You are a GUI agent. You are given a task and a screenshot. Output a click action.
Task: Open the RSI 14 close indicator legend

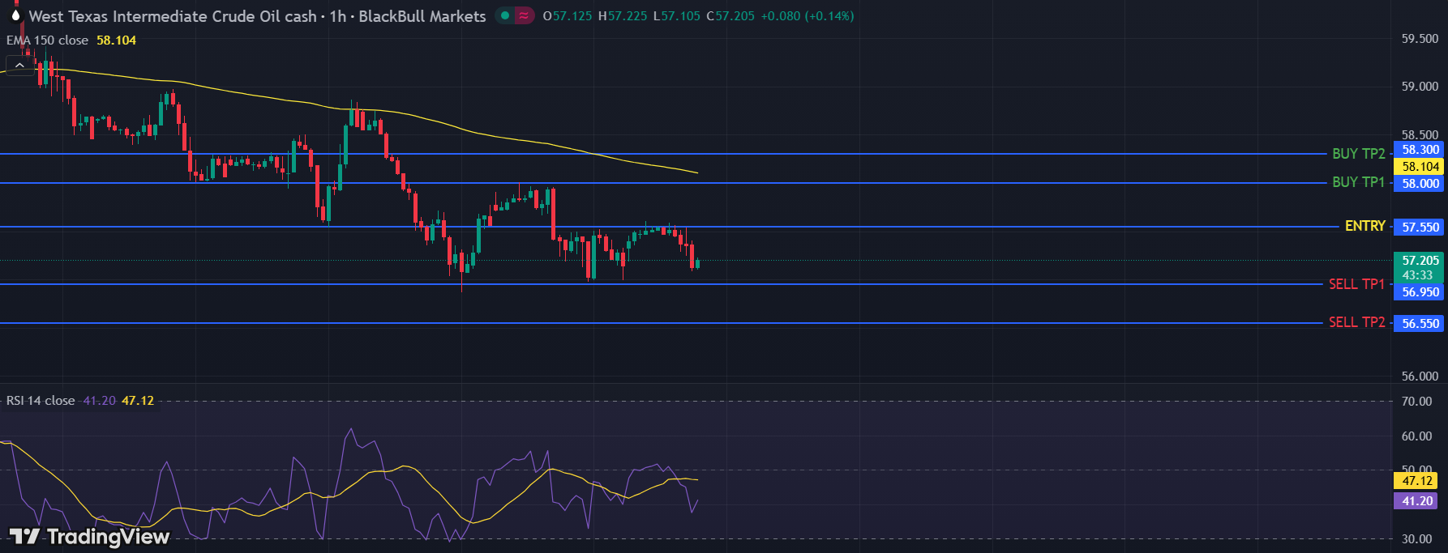click(x=41, y=401)
